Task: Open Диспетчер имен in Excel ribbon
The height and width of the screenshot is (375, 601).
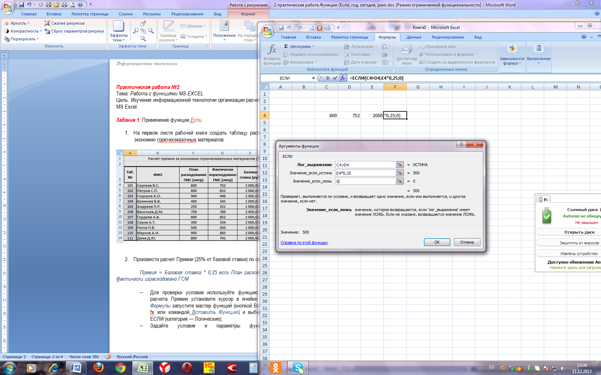Action: tap(406, 54)
